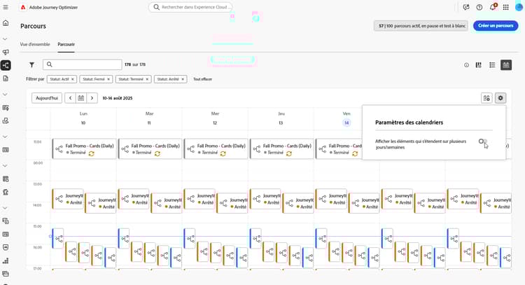The height and width of the screenshot is (285, 525).
Task: Open the bar chart reports sidebar icon
Action: click(x=6, y=260)
